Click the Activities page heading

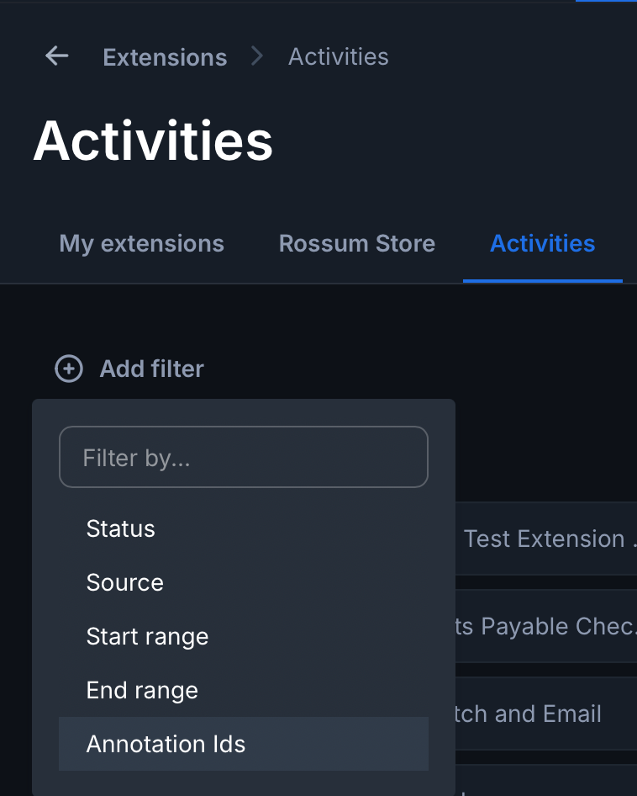pyautogui.click(x=153, y=141)
